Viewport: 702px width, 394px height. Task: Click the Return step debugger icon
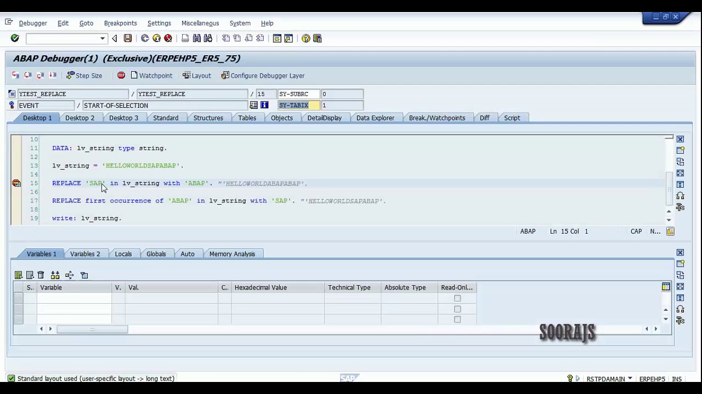point(41,76)
